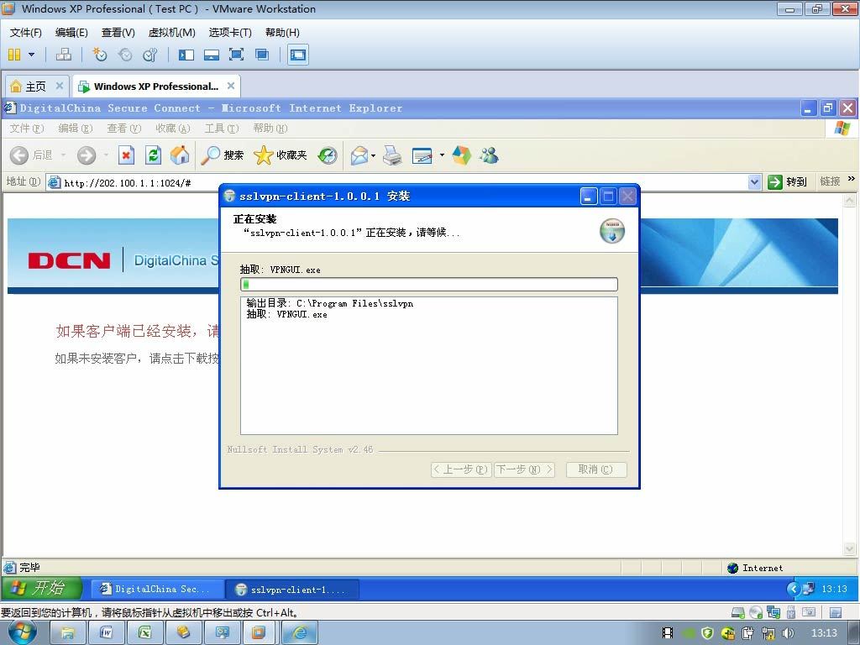Open VMware 查看(V) menu
This screenshot has height=645, width=860.
coord(118,33)
